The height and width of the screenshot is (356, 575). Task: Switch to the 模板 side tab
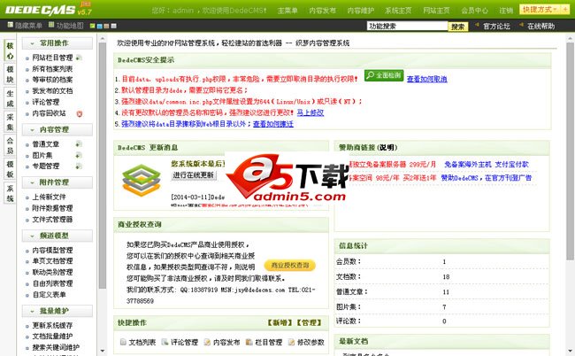coord(10,169)
